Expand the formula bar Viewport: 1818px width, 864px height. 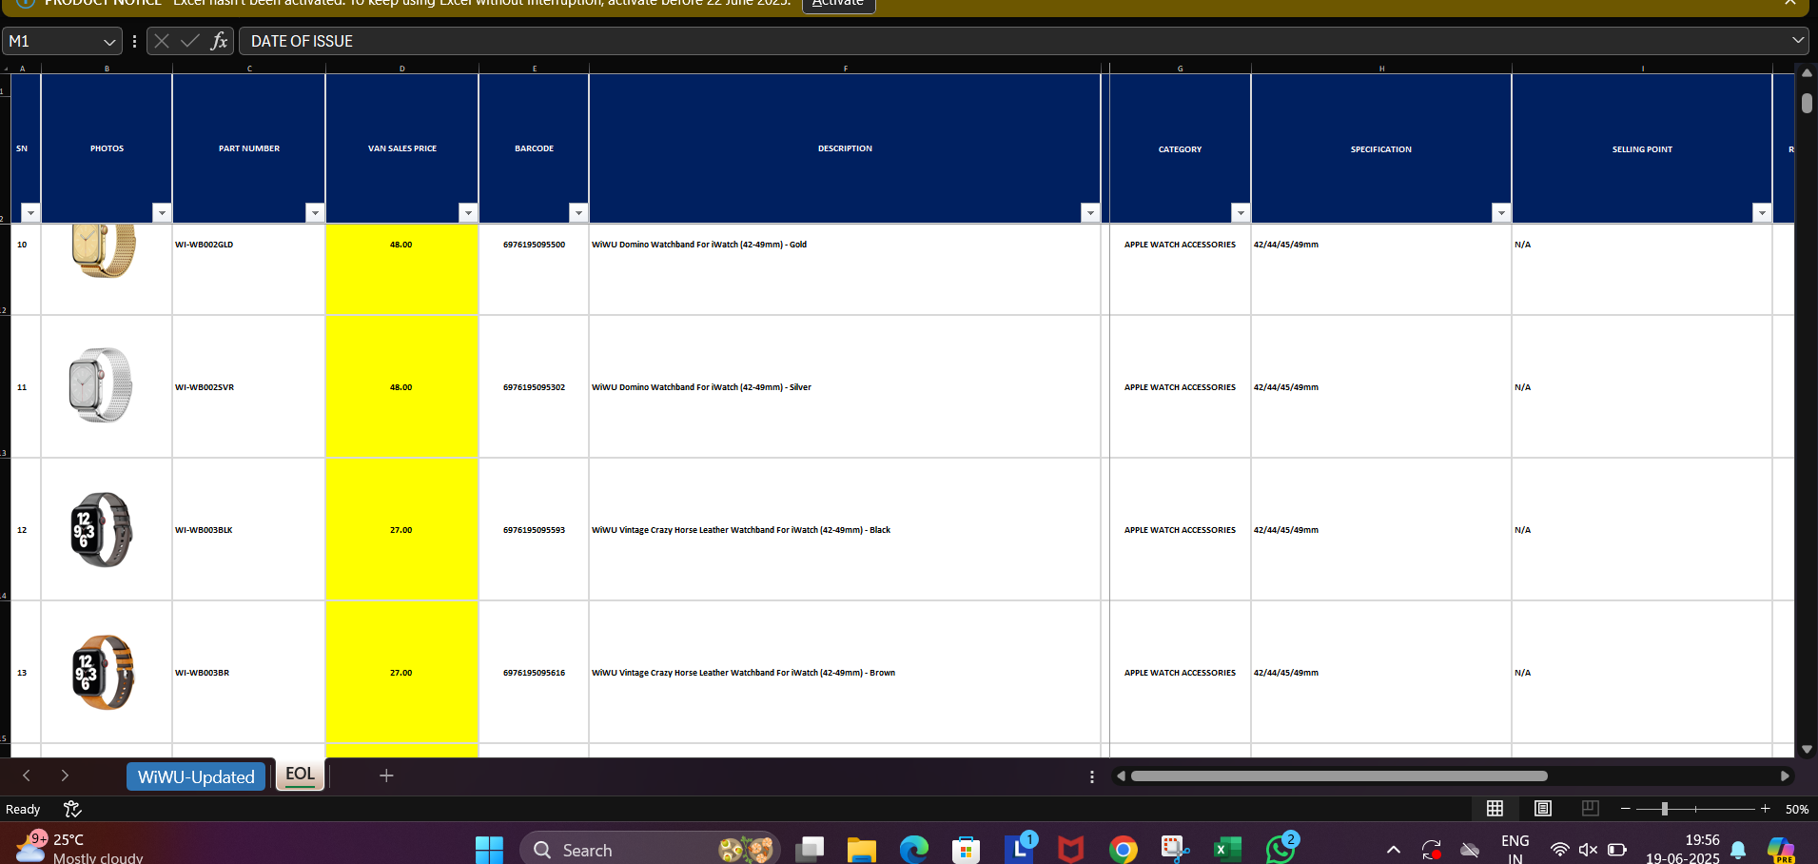click(x=1797, y=41)
